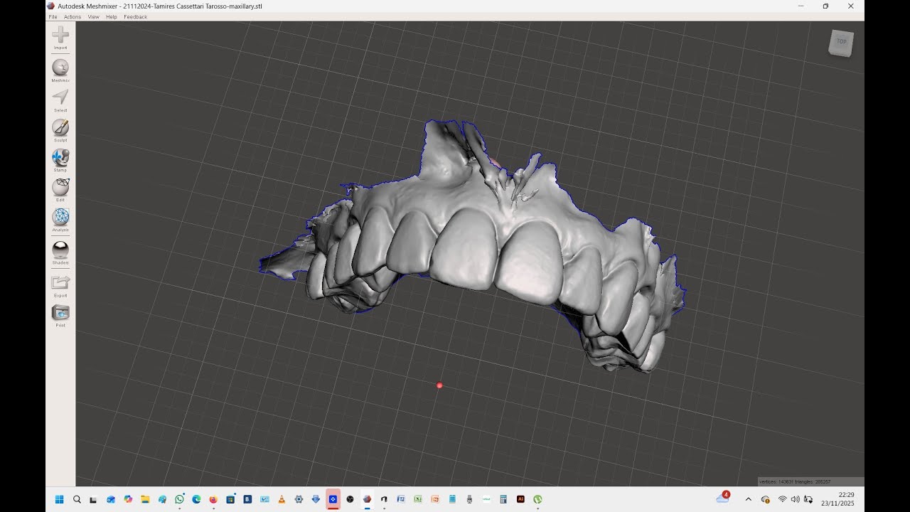Open the Shaders sphere tool
This screenshot has height=512, width=910.
pos(60,252)
